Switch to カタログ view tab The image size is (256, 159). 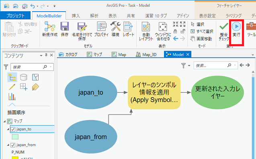coord(68,55)
